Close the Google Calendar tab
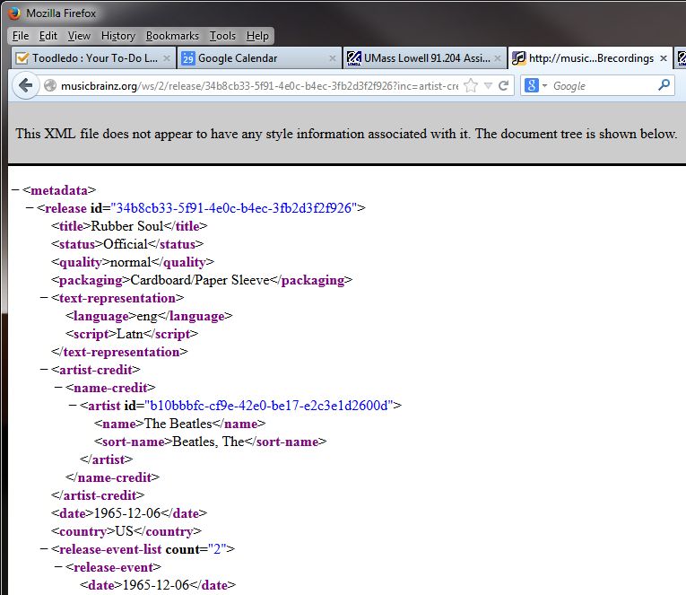The width and height of the screenshot is (686, 595). coord(333,58)
